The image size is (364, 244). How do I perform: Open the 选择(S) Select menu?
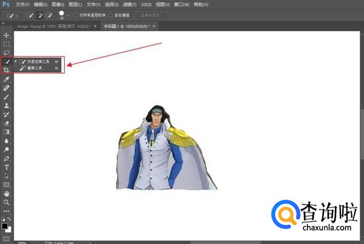pyautogui.click(x=112, y=5)
